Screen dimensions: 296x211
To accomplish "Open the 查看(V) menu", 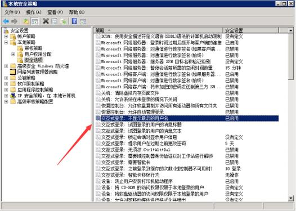I will pos(55,12).
